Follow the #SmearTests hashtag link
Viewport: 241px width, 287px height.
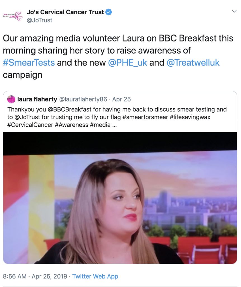click(29, 63)
